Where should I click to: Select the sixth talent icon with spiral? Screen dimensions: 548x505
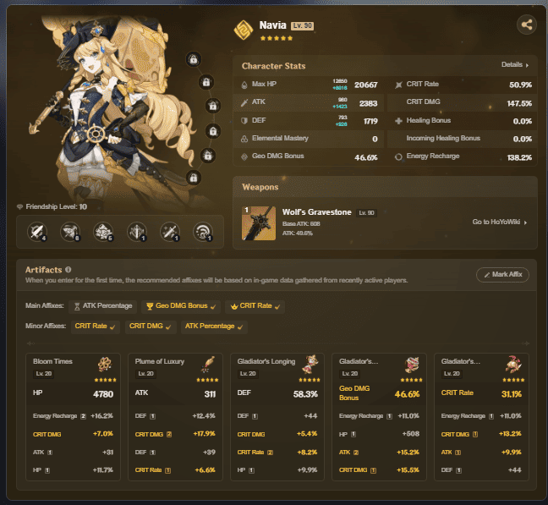click(x=203, y=232)
